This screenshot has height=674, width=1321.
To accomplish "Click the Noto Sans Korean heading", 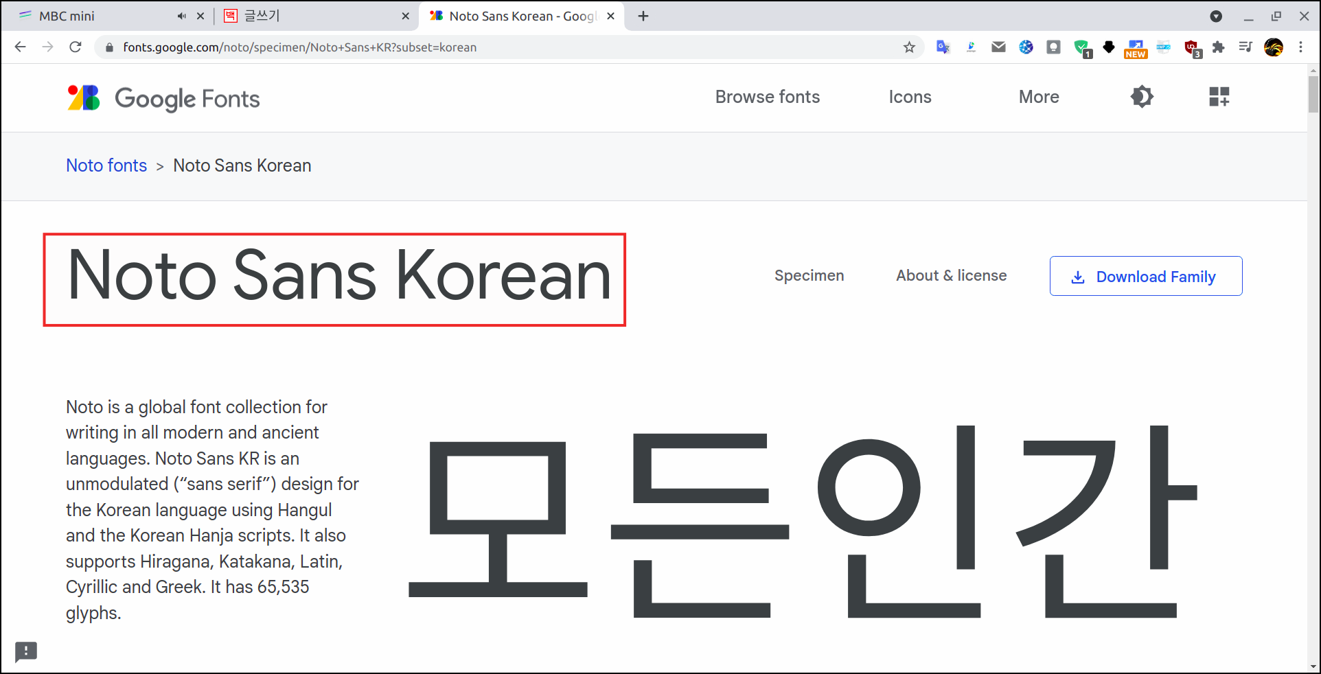I will pos(339,275).
